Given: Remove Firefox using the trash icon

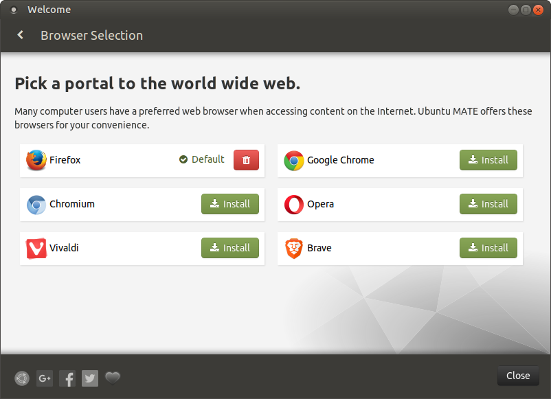Looking at the screenshot, I should [246, 159].
